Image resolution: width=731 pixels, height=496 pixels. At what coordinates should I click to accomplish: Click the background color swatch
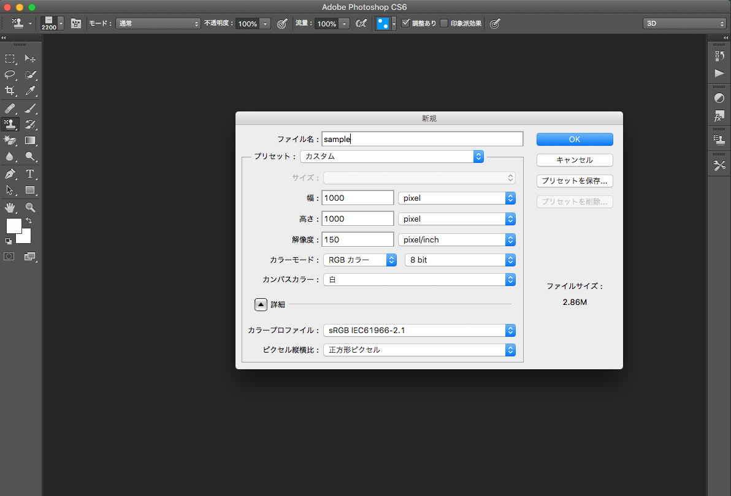26,238
